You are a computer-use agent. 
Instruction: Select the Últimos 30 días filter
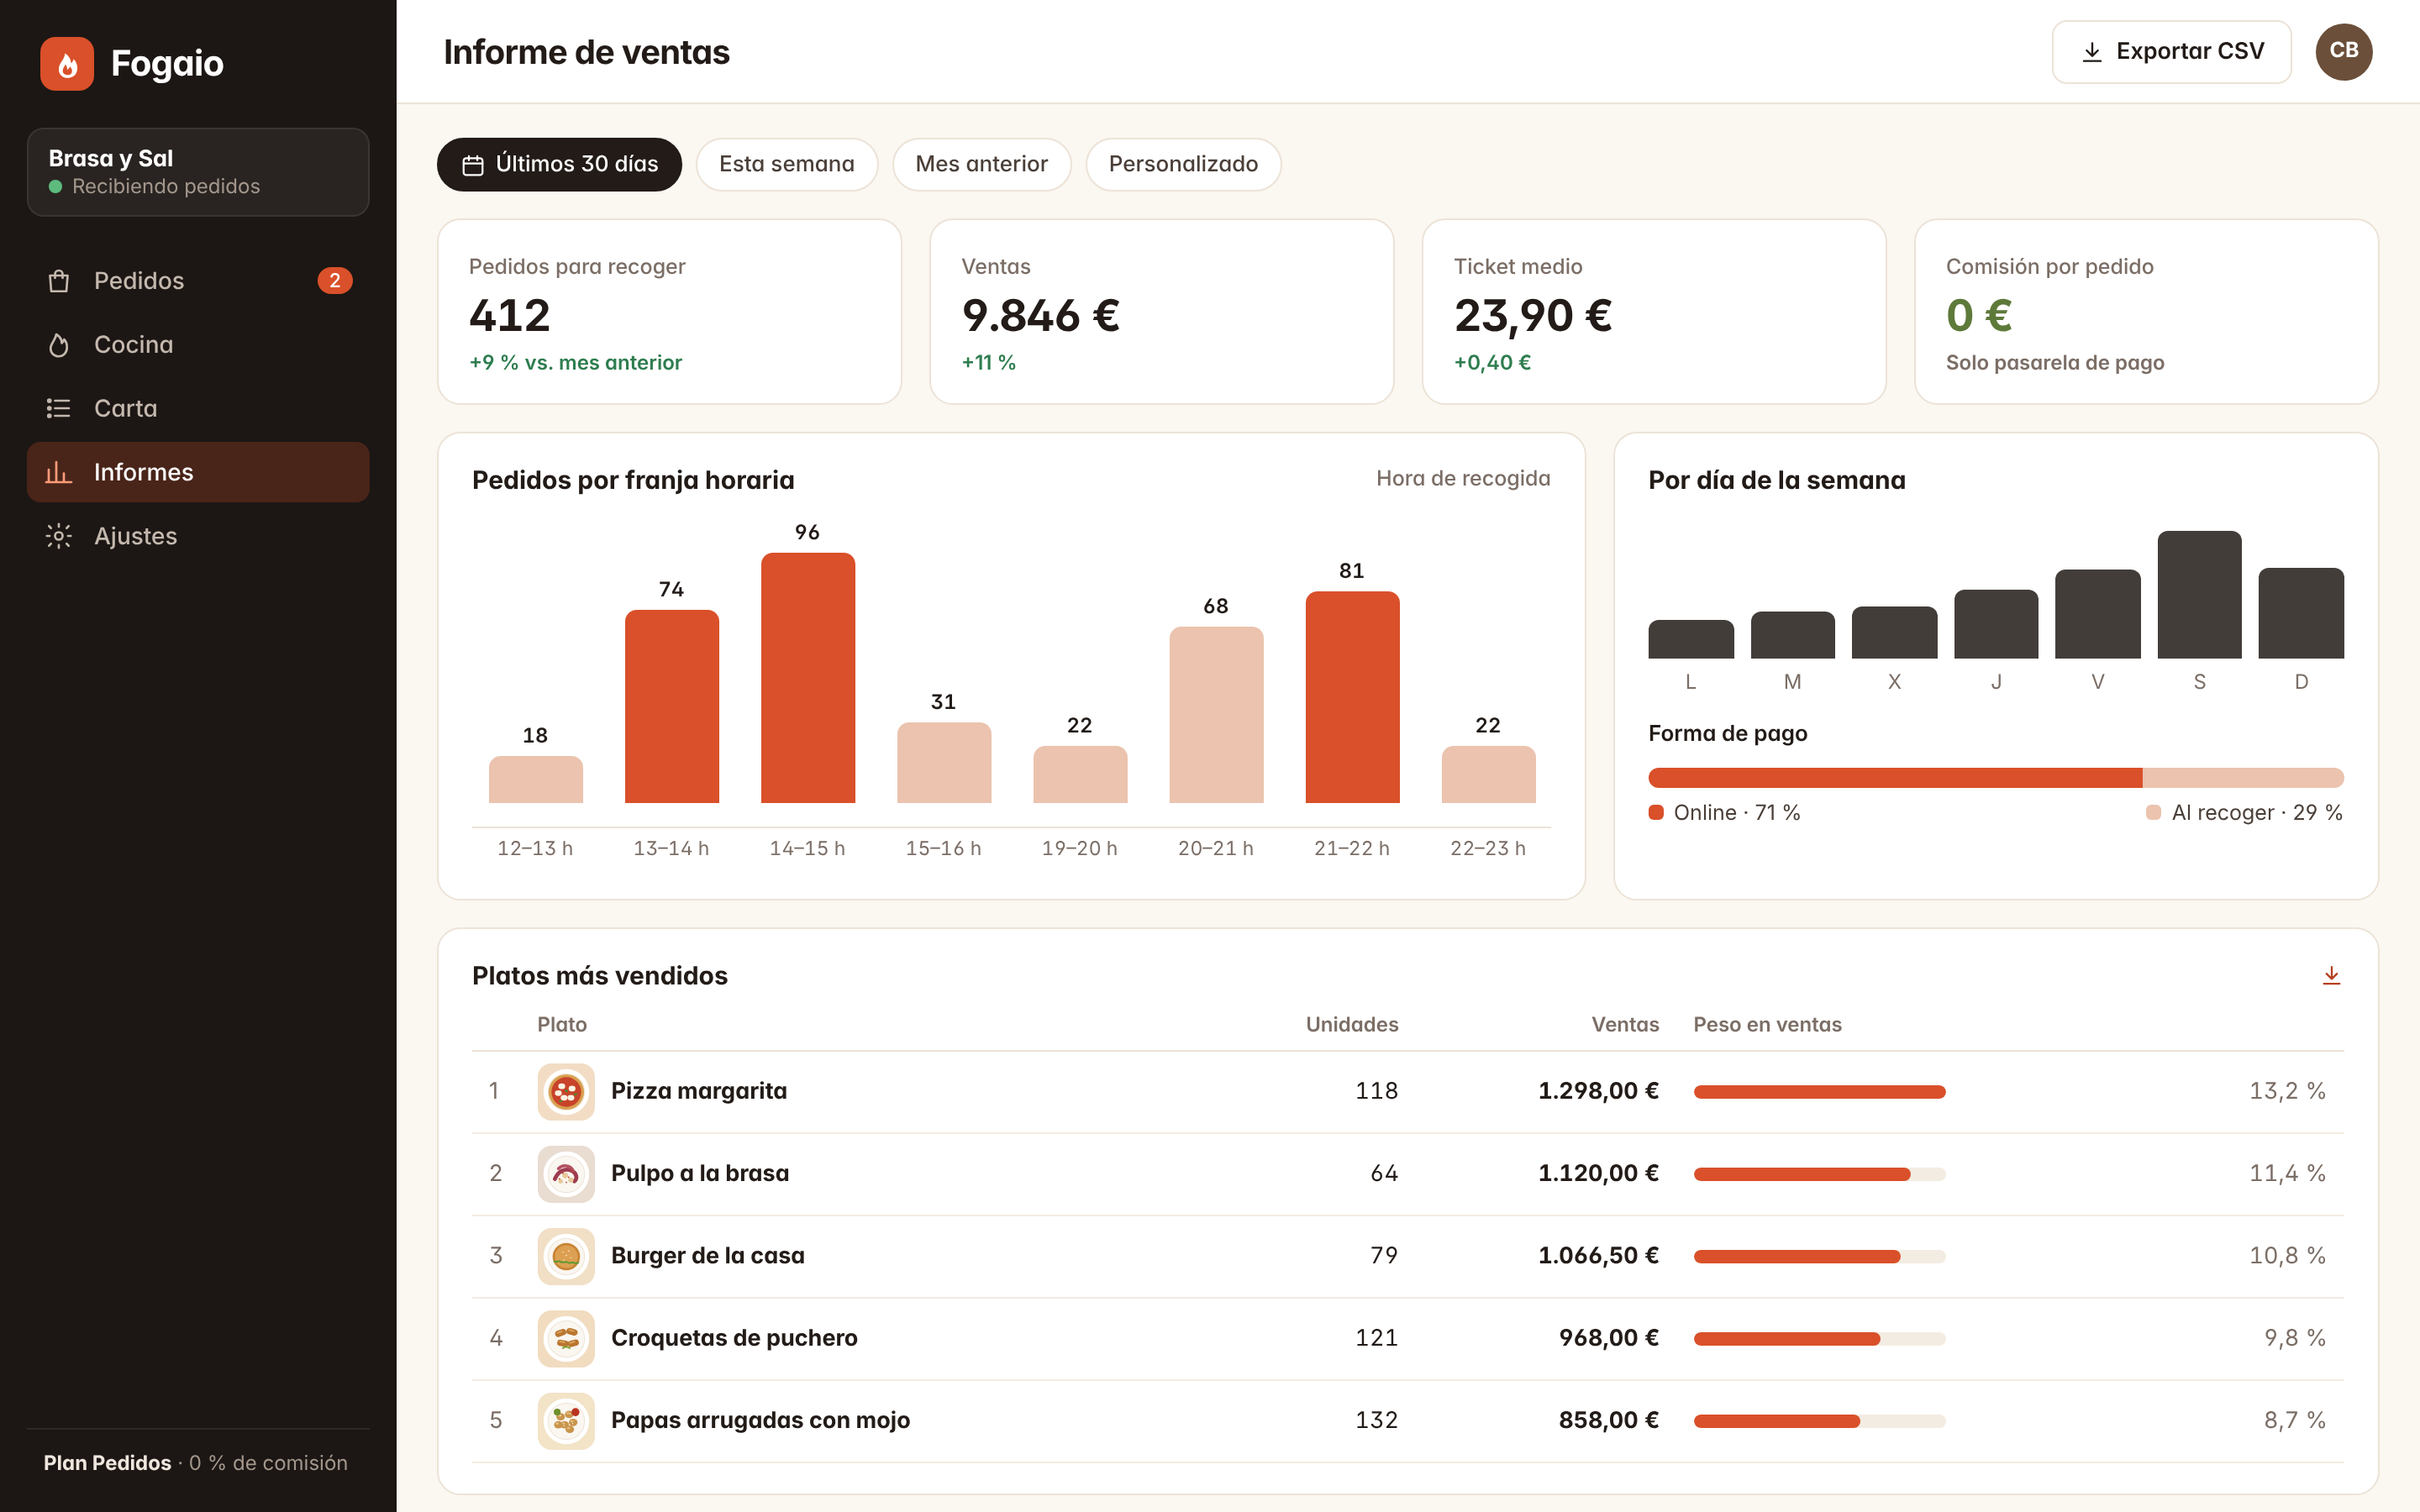559,164
